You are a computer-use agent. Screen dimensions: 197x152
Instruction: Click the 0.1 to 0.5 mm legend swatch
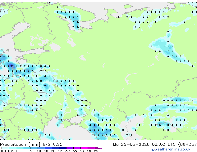pyautogui.click(x=5, y=148)
